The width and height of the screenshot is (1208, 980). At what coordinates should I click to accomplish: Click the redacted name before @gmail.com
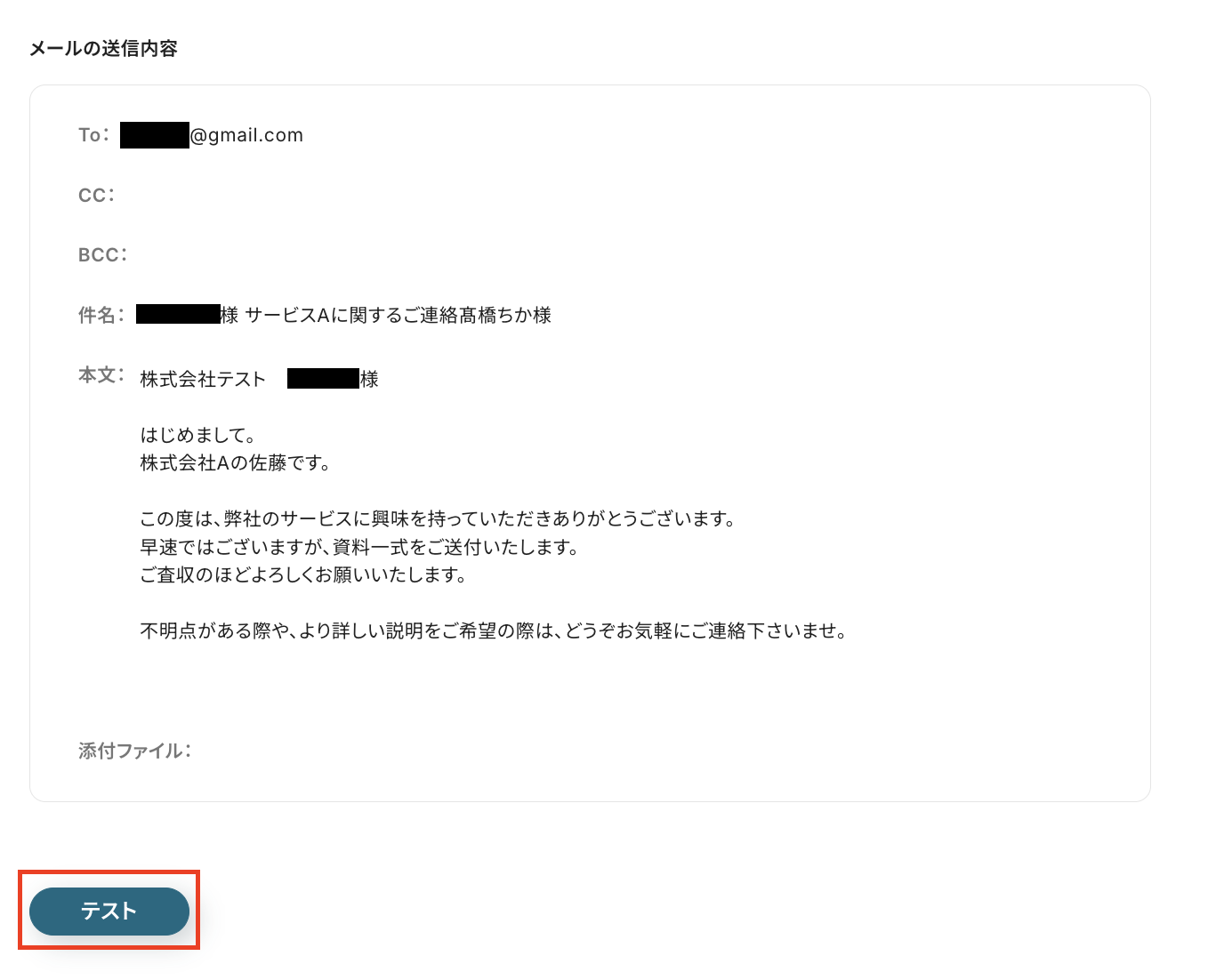pyautogui.click(x=155, y=135)
